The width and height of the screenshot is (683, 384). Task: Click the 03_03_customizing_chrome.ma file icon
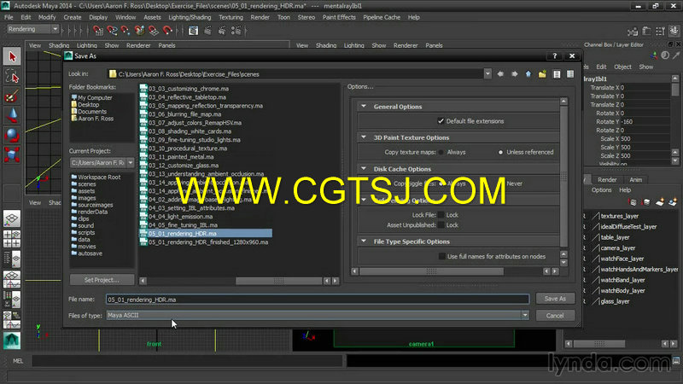143,89
